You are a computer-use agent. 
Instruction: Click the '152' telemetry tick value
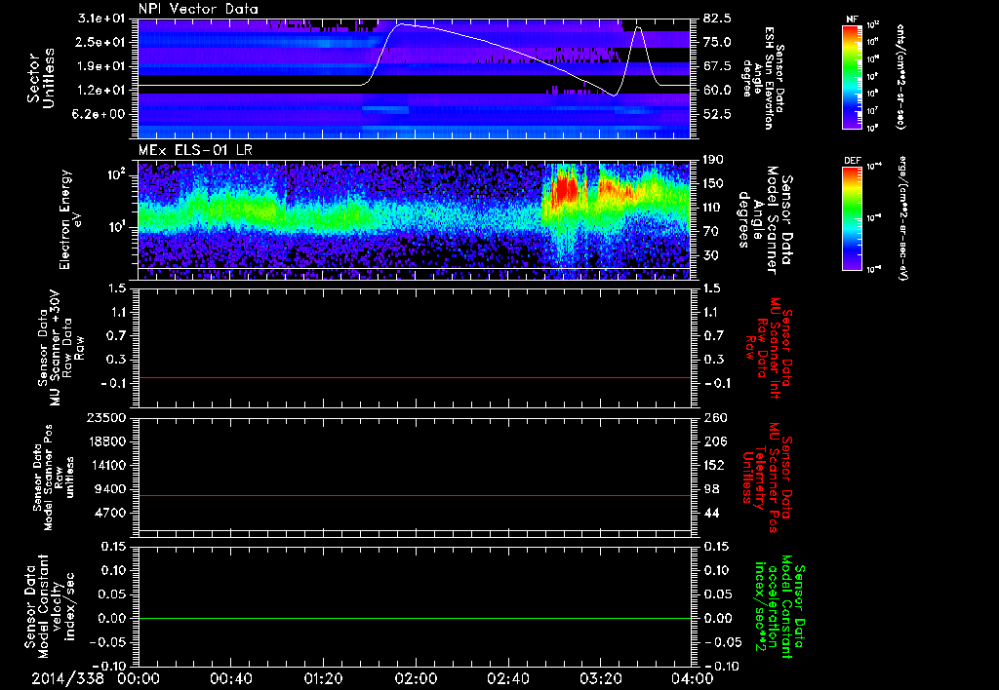714,465
